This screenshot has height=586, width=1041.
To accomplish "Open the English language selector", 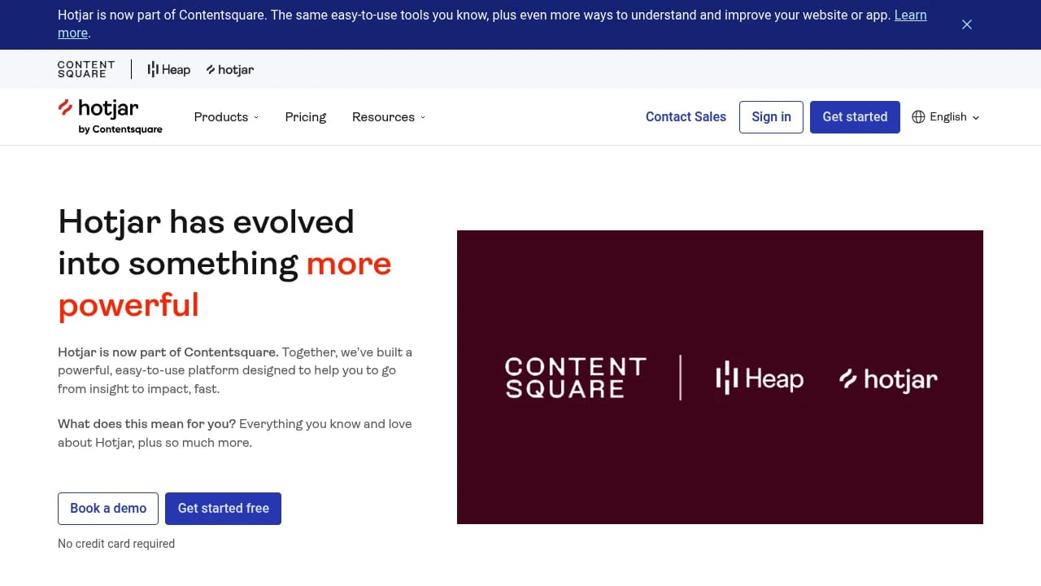I will click(947, 116).
